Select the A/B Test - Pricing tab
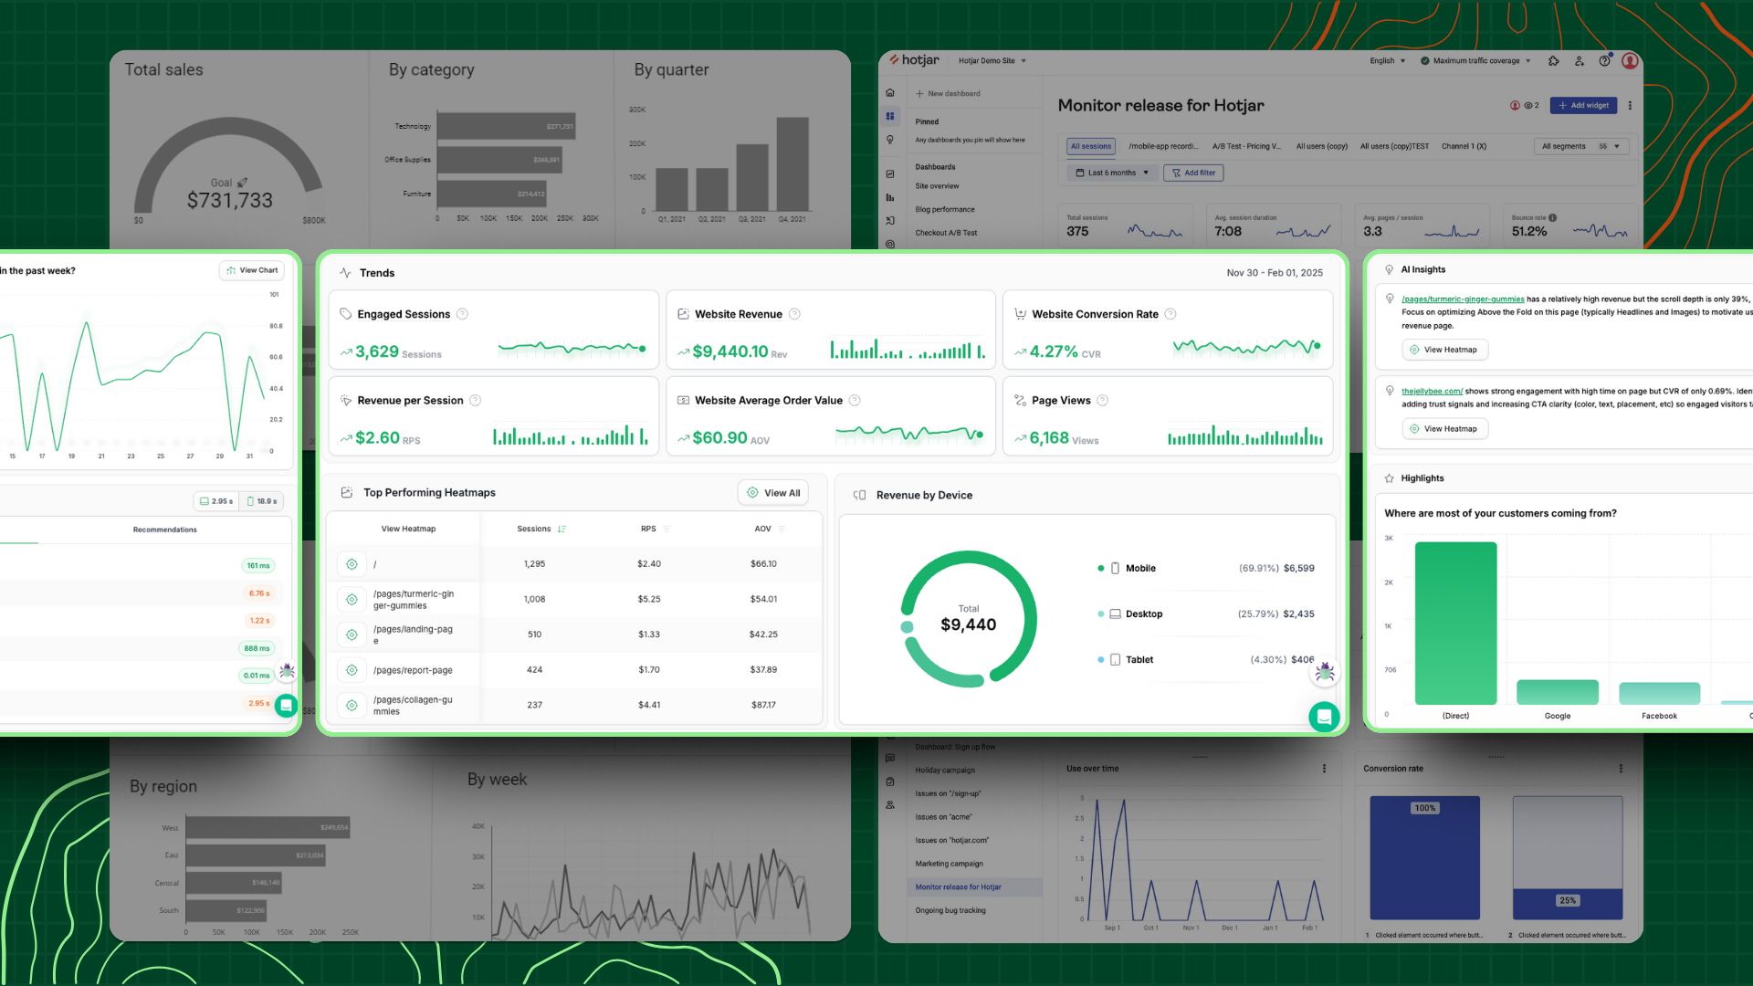 tap(1245, 146)
